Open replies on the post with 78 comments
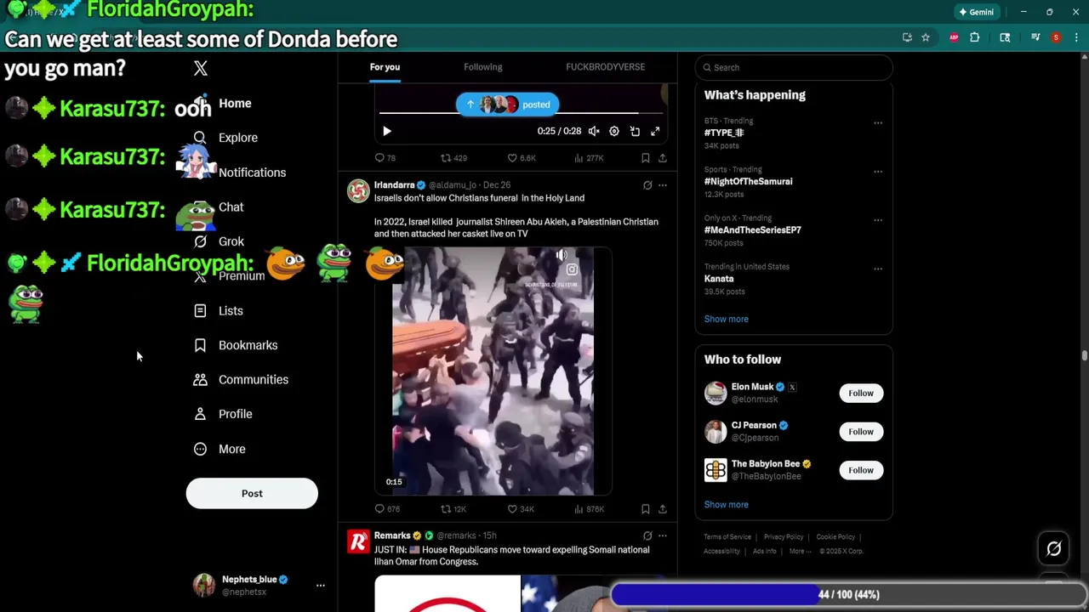 [x=385, y=158]
